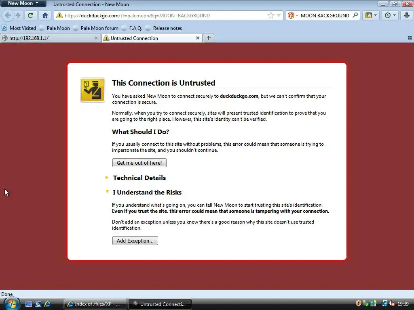This screenshot has width=414, height=310.
Task: Minimize the New Moon window
Action: 383,4
